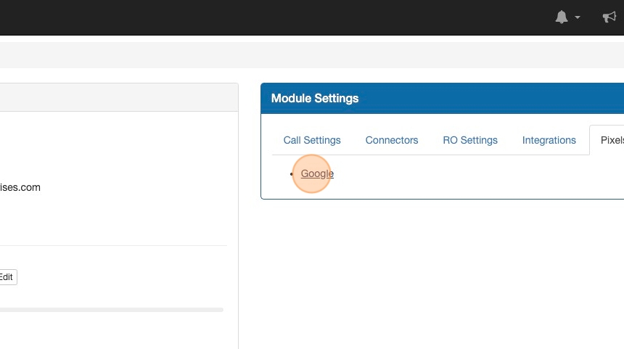Click the email address ending in ises.com
Image resolution: width=624 pixels, height=349 pixels.
(20, 187)
